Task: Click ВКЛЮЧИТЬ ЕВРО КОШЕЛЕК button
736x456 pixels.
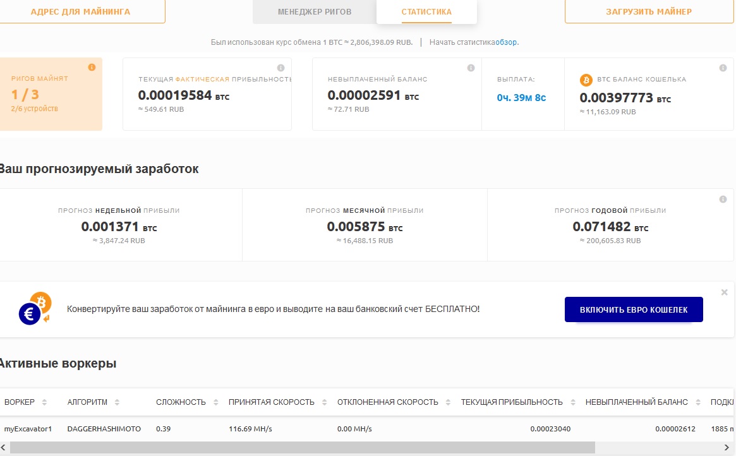Action: [634, 309]
